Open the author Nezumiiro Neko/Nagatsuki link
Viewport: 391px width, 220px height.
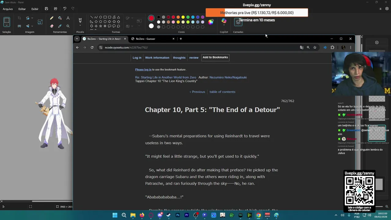click(x=228, y=77)
